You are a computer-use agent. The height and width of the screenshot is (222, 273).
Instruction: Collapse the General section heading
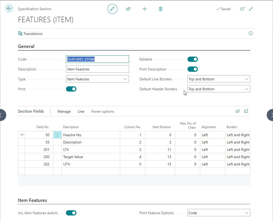[x=26, y=46]
